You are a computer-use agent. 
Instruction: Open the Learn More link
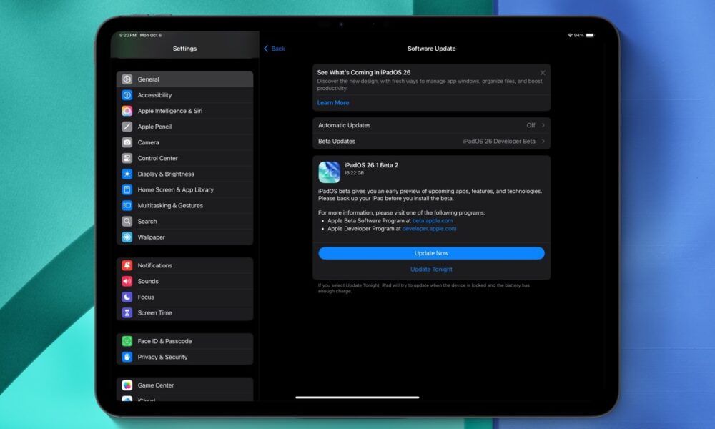click(x=333, y=103)
